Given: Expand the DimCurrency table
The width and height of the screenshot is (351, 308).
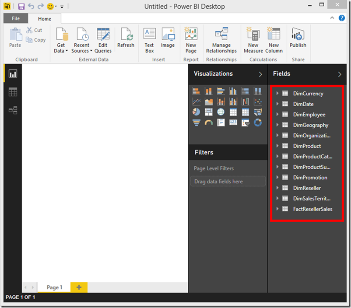Looking at the screenshot, I should [x=277, y=93].
